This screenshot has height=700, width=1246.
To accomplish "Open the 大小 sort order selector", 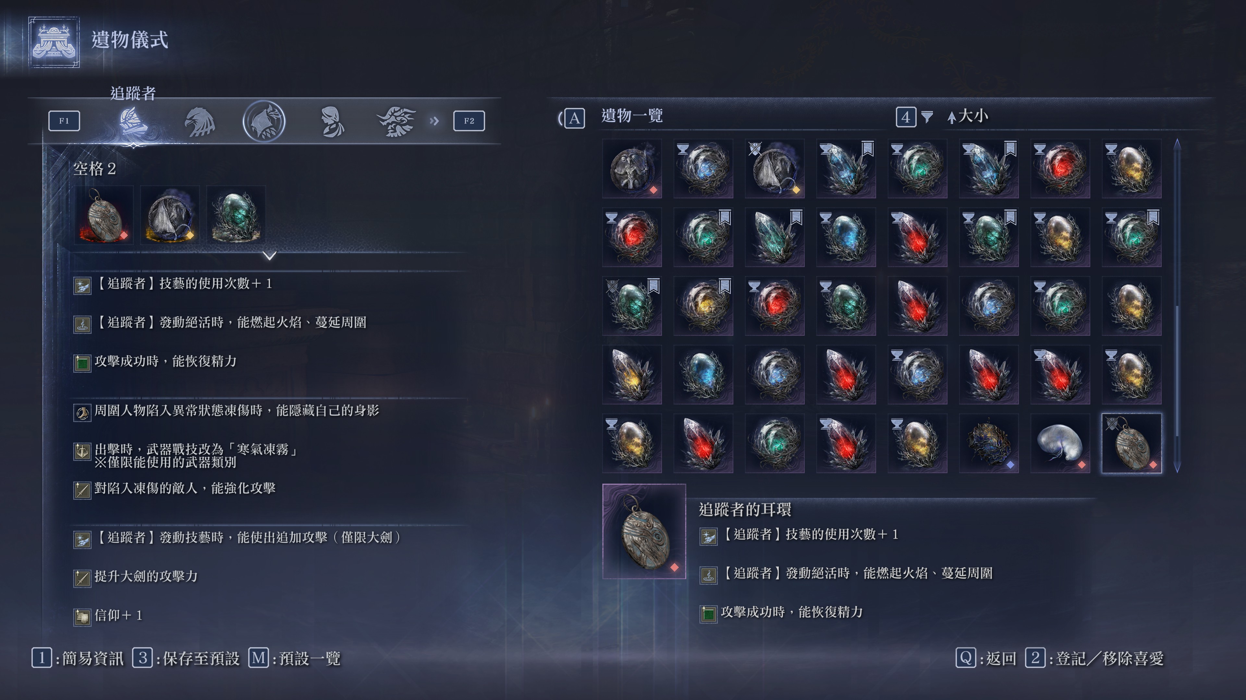I will coord(967,116).
